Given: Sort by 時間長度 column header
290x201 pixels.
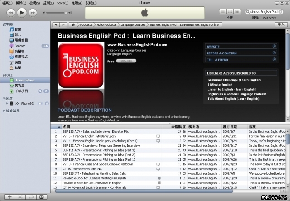Looking at the screenshot, I should pos(174,127).
